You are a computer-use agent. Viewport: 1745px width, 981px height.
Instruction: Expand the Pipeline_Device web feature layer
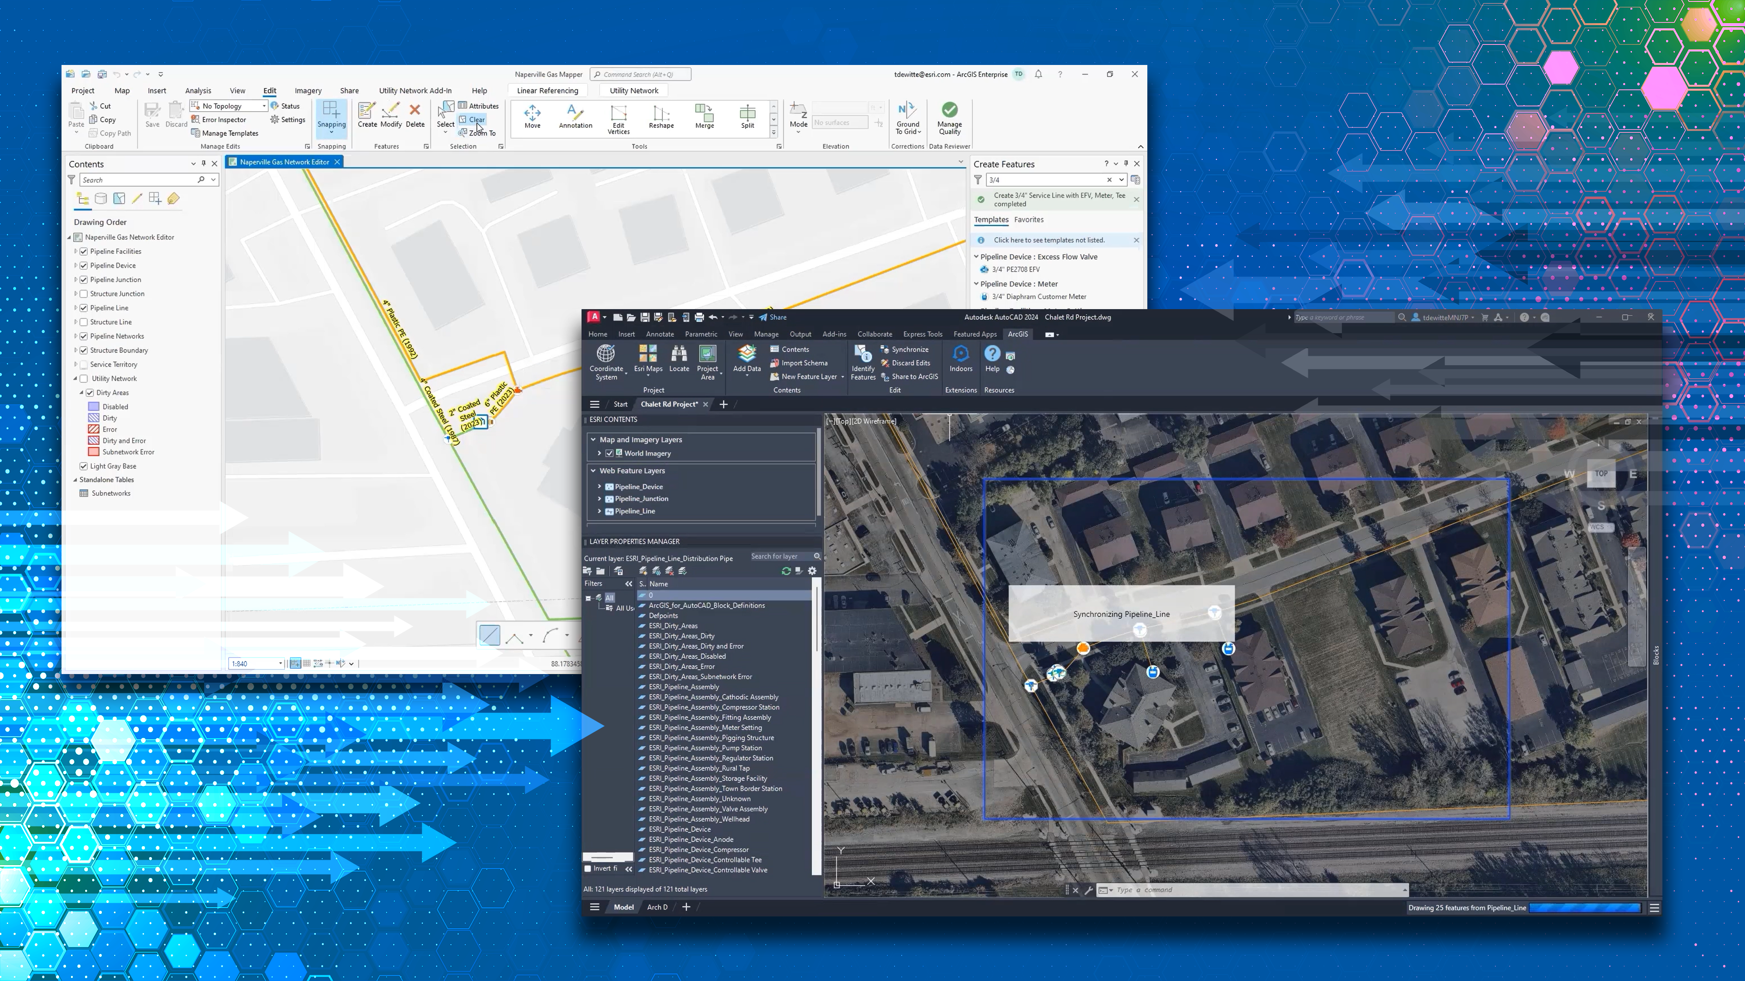click(x=599, y=487)
